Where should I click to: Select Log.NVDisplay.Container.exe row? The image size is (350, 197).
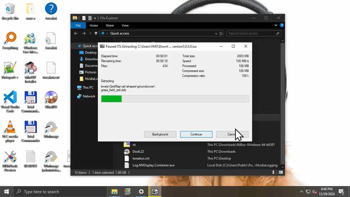[201, 165]
